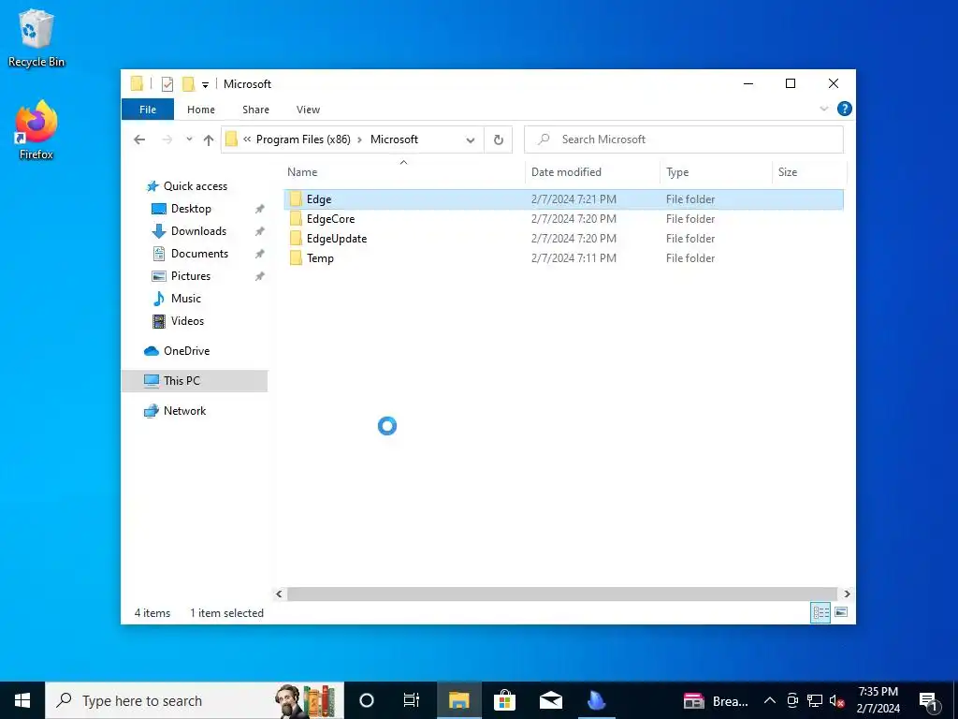Screen dimensions: 958x719
Task: Select This PC in the navigation pane
Action: (x=195, y=381)
